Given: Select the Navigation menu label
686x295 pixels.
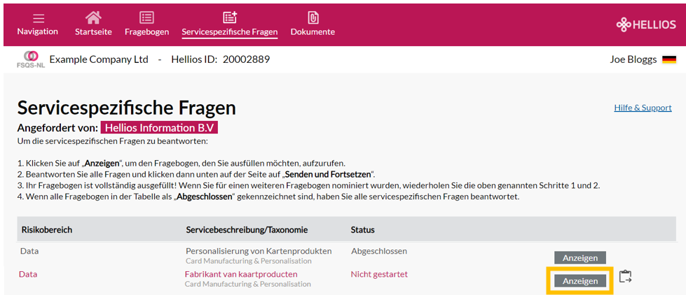Looking at the screenshot, I should point(38,31).
